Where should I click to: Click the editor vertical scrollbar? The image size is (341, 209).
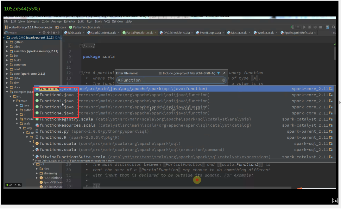point(335,53)
